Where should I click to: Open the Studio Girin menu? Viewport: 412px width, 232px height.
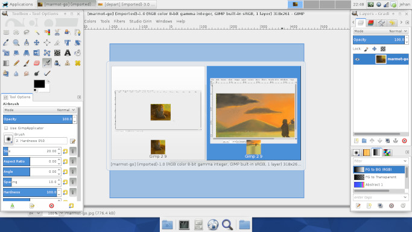tap(141, 21)
